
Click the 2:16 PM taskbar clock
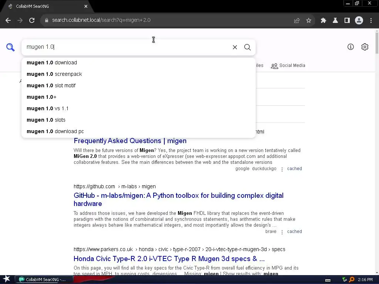pos(365,280)
